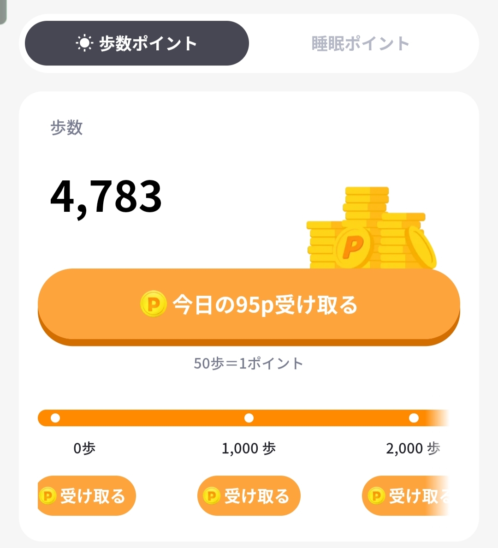Tap the 50歩＝1ポイント text
The width and height of the screenshot is (498, 548).
[249, 363]
